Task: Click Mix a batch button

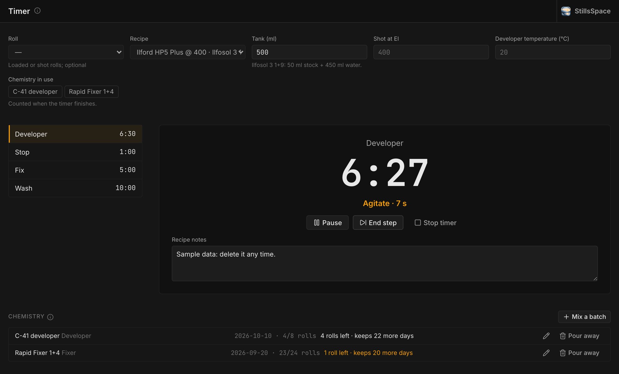Action: [584, 317]
